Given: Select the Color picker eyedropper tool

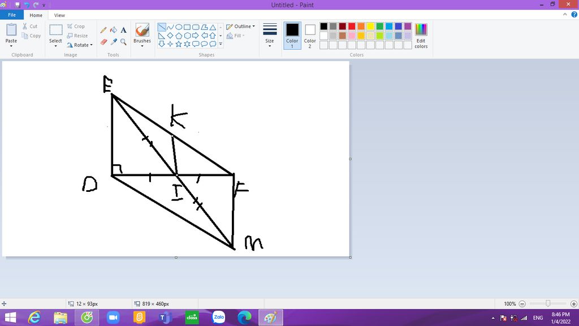Looking at the screenshot, I should pyautogui.click(x=114, y=42).
